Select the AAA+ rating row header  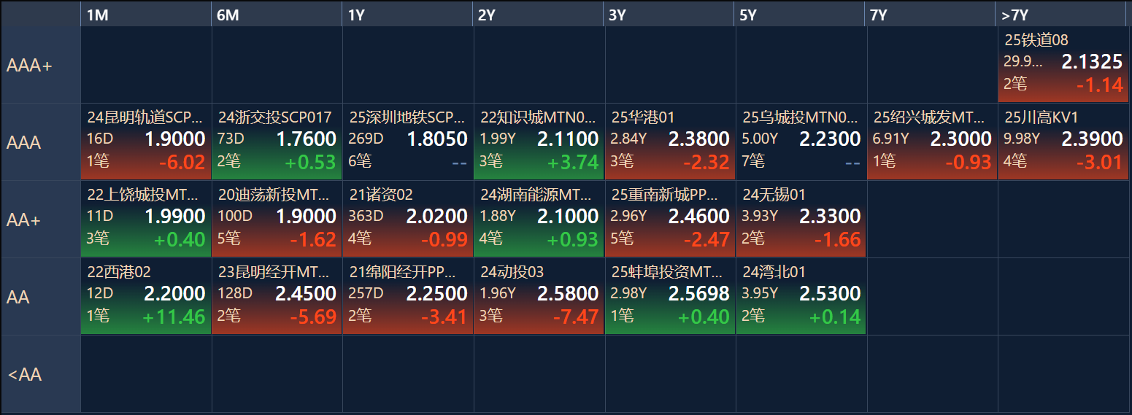point(41,65)
